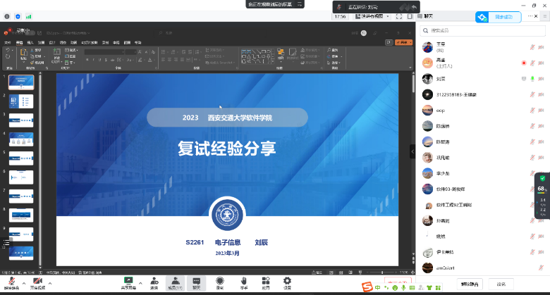Unmute via the microphone icon in meeting toolbar
Viewport: 550px width, 295px height.
[x=11, y=281]
